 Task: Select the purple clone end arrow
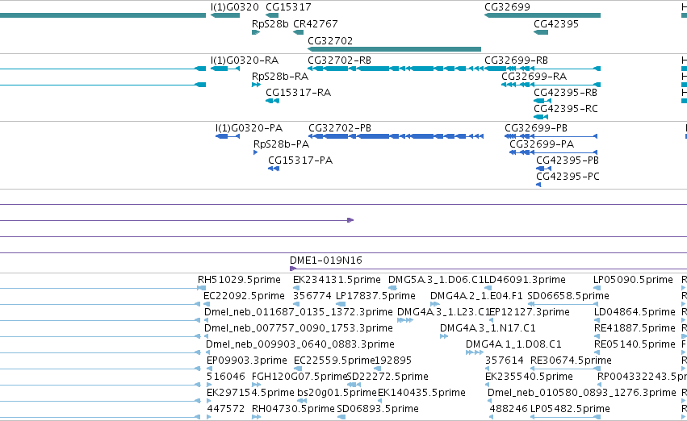coord(350,220)
